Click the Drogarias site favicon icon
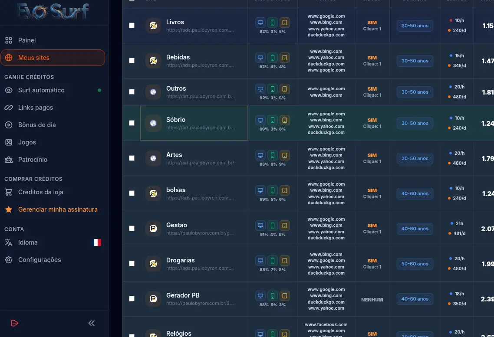494x337 pixels. tap(153, 264)
